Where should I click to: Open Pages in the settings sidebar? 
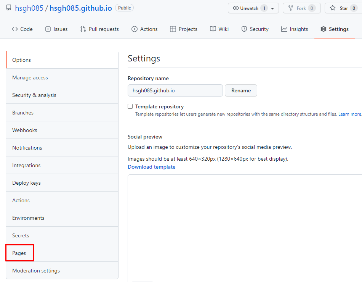pyautogui.click(x=62, y=253)
